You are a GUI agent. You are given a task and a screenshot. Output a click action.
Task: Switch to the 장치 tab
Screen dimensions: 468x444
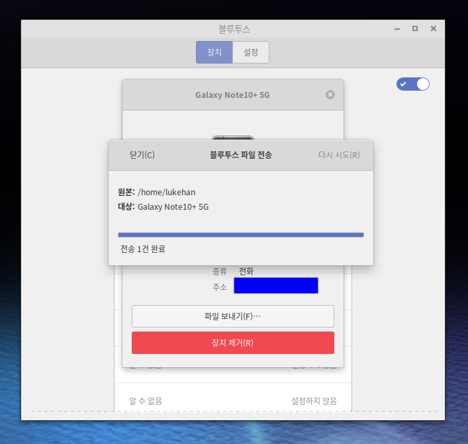pyautogui.click(x=214, y=52)
